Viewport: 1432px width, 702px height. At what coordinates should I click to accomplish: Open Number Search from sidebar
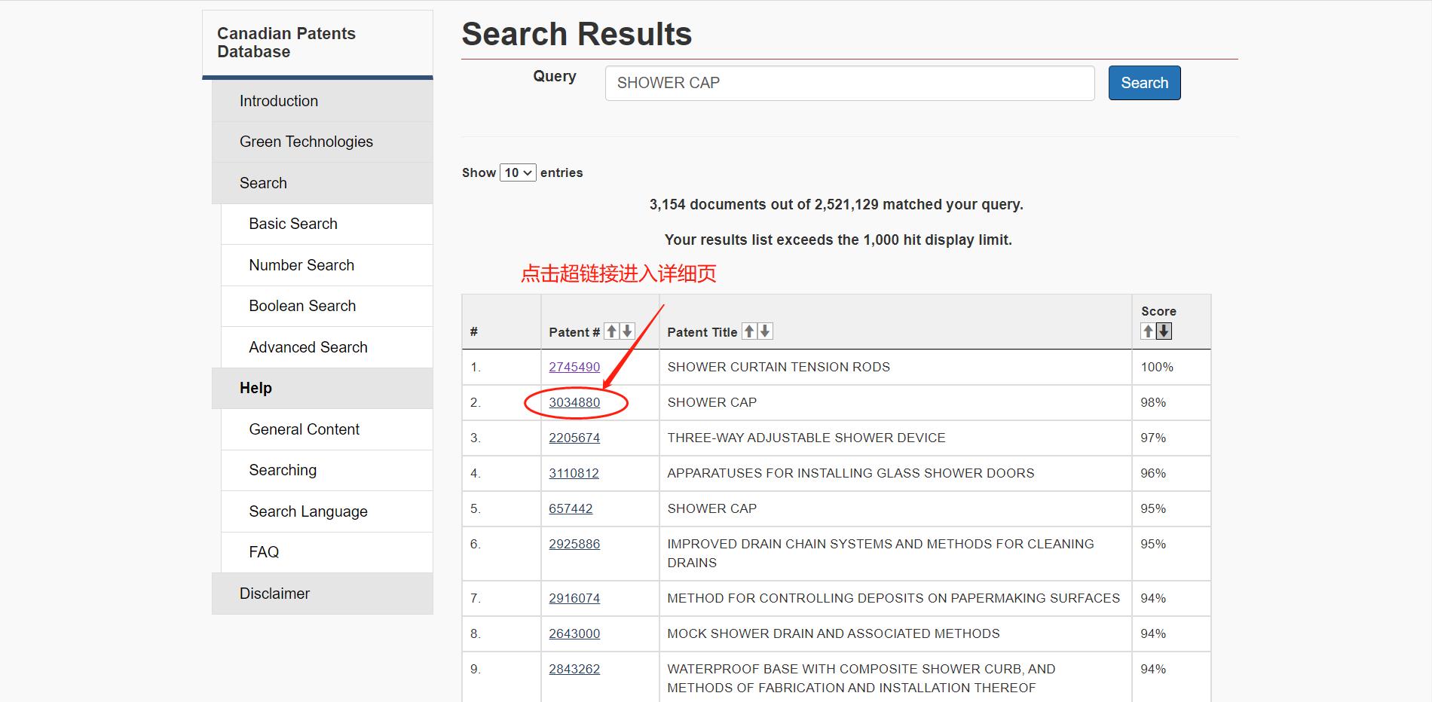pyautogui.click(x=301, y=265)
